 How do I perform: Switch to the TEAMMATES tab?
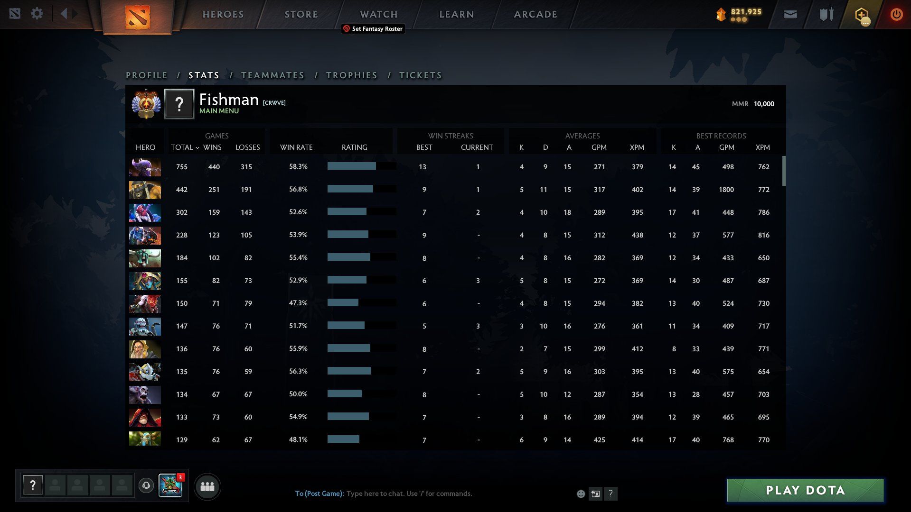272,75
